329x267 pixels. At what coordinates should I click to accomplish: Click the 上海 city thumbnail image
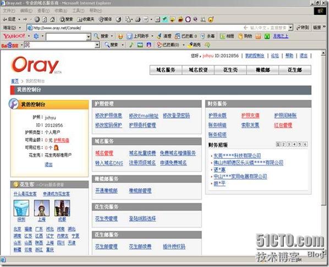42,208
